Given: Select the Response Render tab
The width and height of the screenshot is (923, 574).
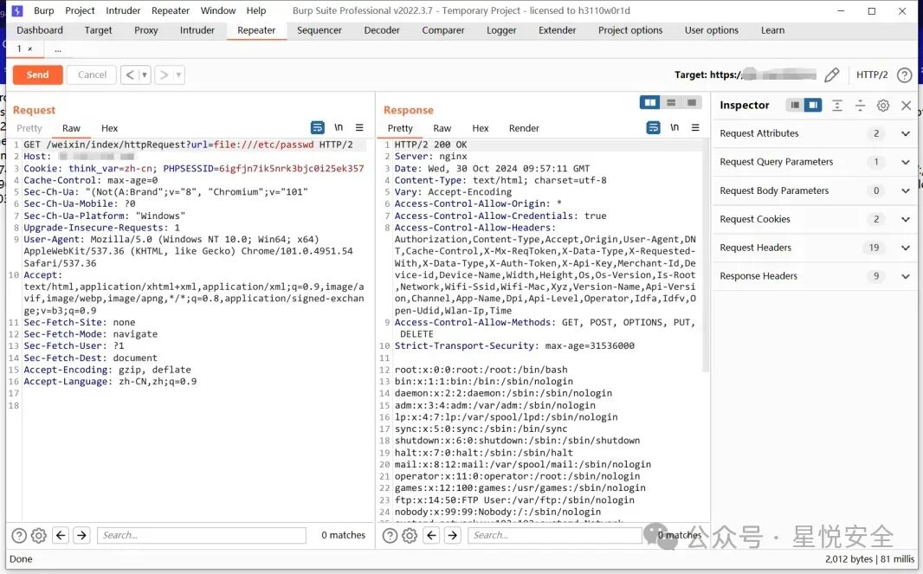Looking at the screenshot, I should coord(524,128).
